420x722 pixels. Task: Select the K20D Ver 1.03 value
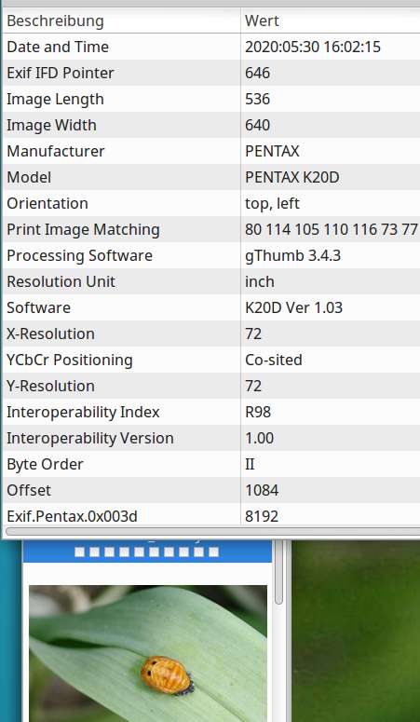point(294,307)
